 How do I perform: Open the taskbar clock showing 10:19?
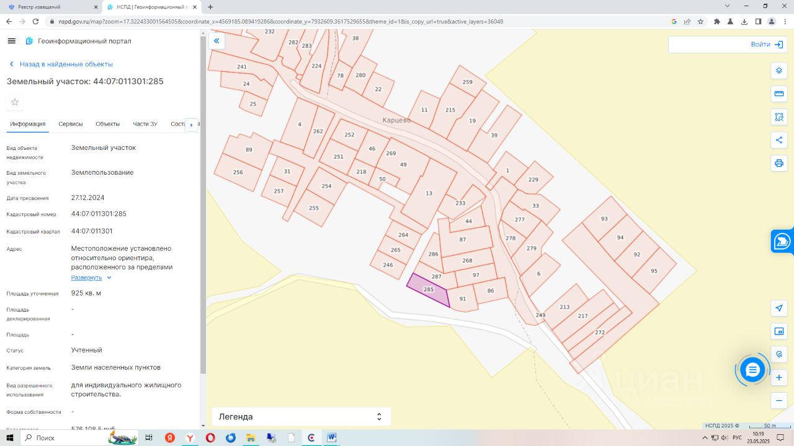(x=758, y=437)
